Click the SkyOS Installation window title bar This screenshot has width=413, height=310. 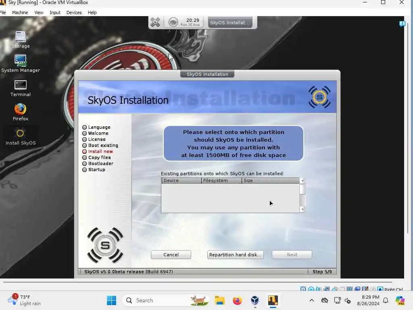pyautogui.click(x=207, y=74)
